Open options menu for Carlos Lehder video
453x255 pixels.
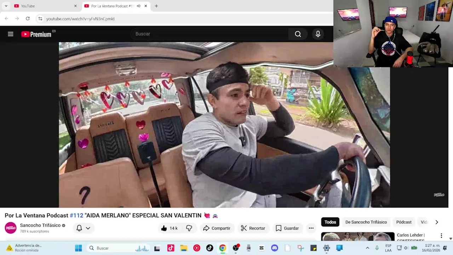(x=441, y=236)
